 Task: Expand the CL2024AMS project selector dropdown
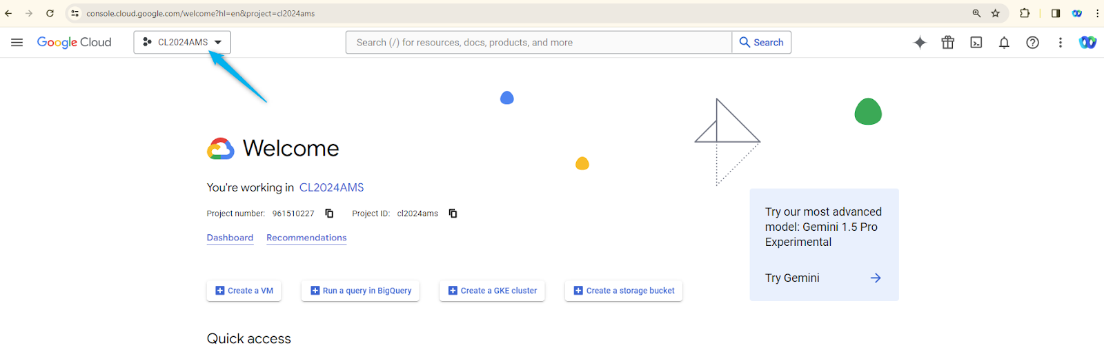point(182,42)
